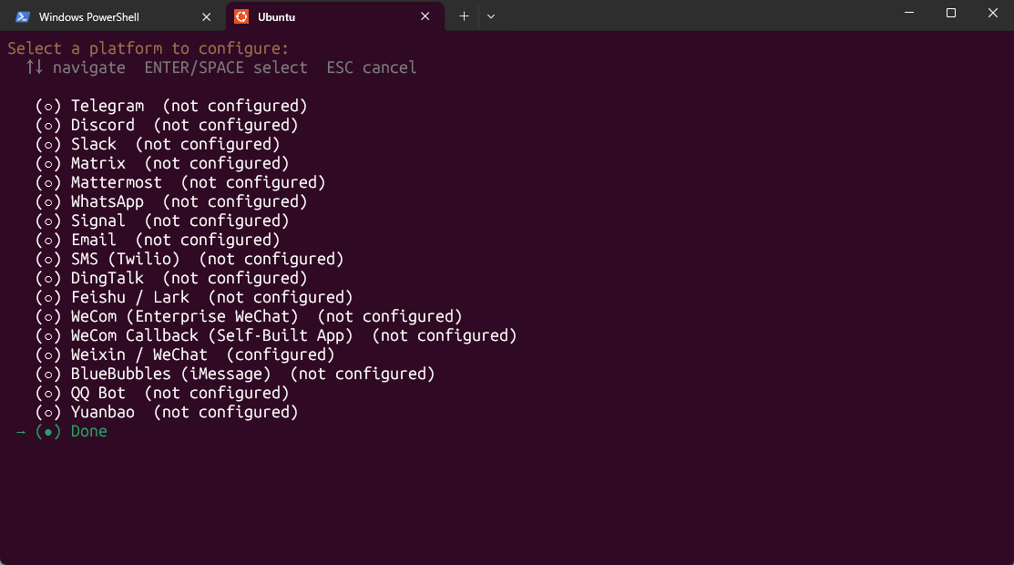
Task: Switch to the Ubuntu tab
Action: tap(328, 16)
